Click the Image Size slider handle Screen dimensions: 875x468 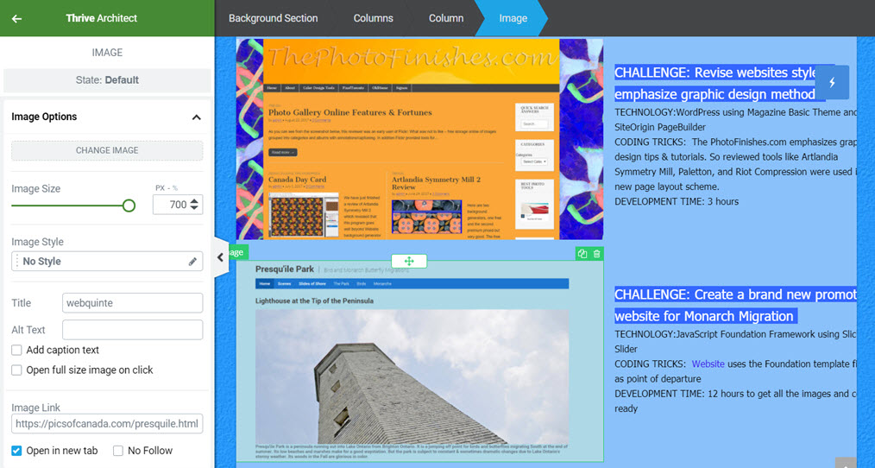(x=129, y=206)
